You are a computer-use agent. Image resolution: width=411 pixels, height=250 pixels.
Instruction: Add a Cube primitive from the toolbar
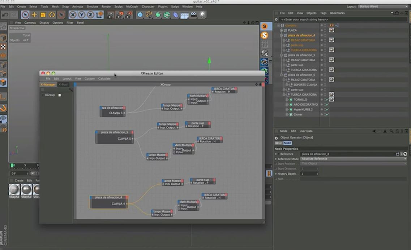point(140,15)
